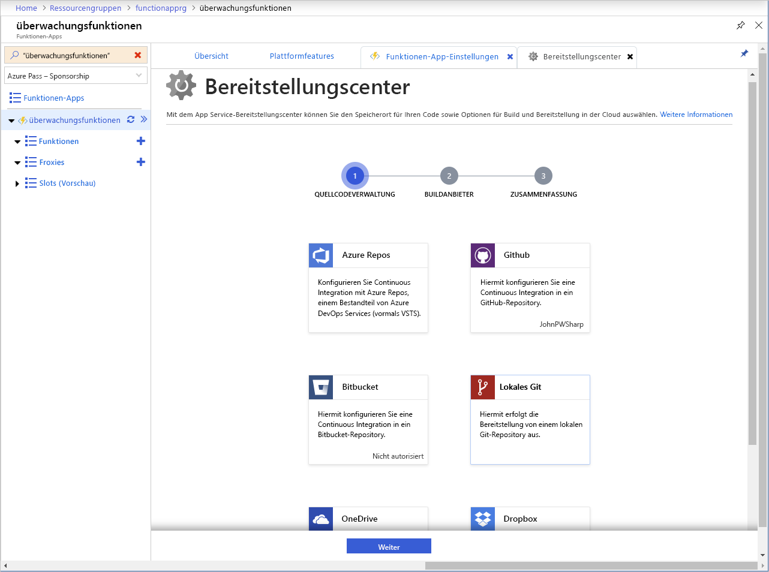Select the Slots (Vorschau) tree item
This screenshot has height=572, width=769.
tap(67, 183)
